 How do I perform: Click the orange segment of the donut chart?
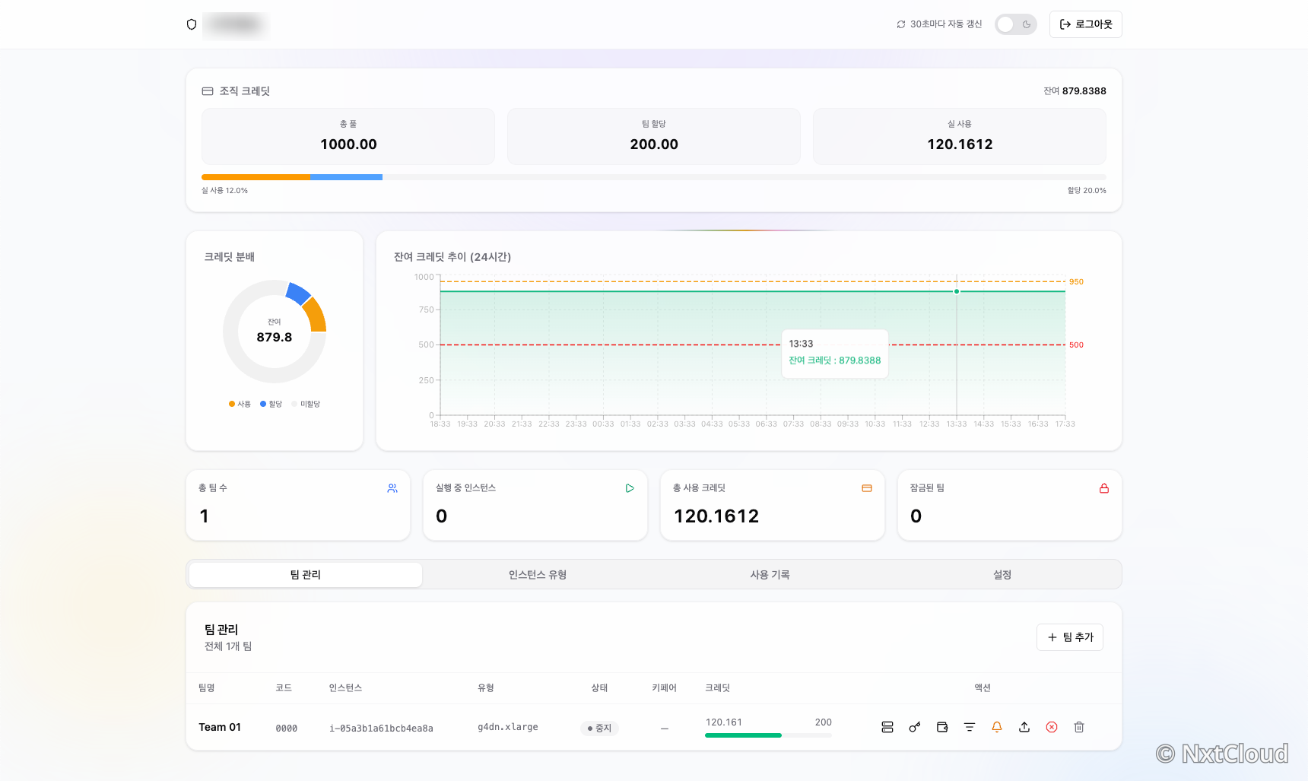316,315
